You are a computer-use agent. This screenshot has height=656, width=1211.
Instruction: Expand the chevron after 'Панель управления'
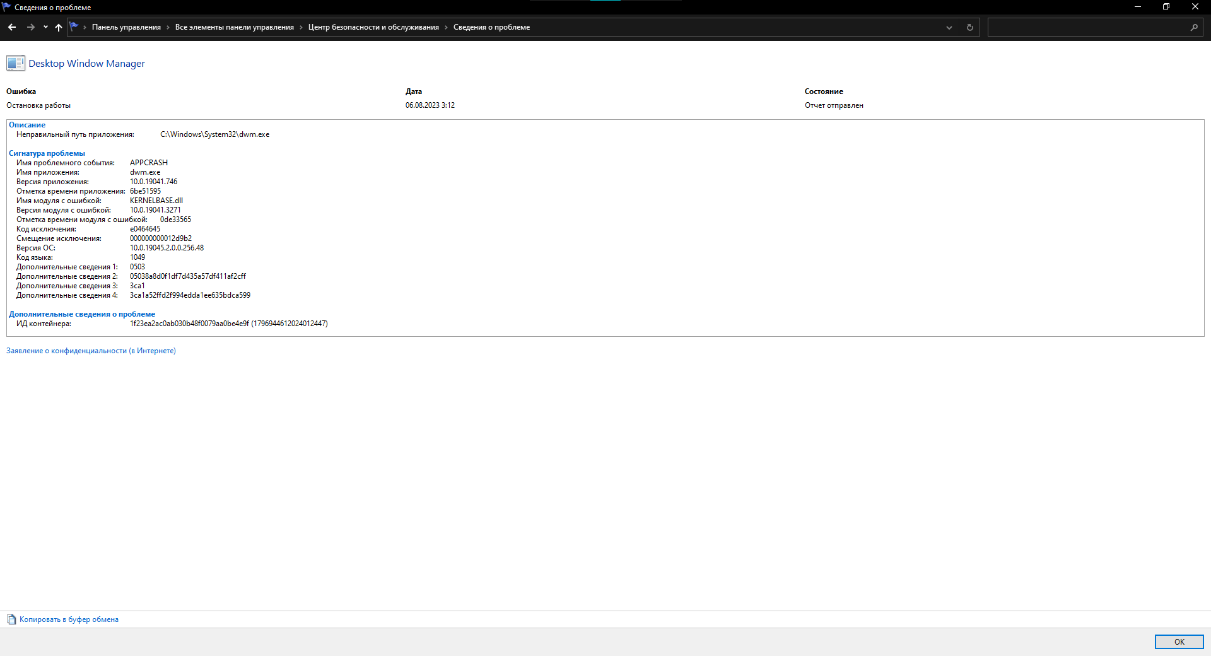click(168, 27)
